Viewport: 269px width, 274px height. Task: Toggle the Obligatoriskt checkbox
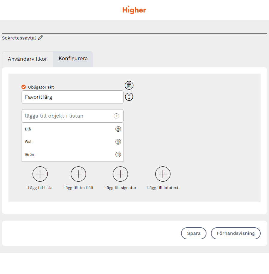24,87
